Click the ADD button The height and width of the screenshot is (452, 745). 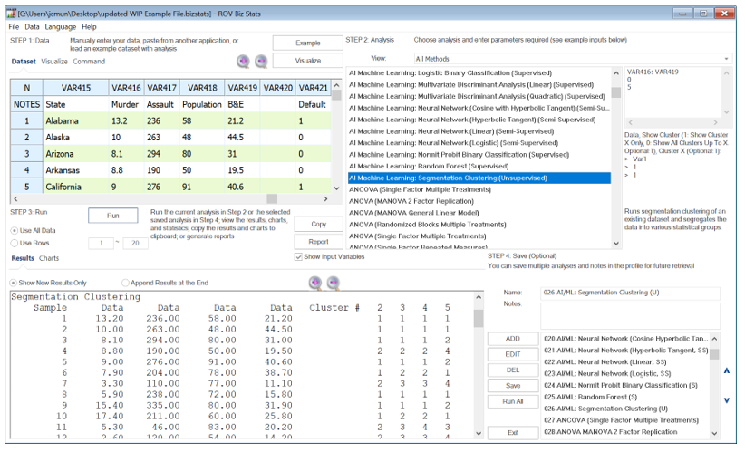point(513,339)
